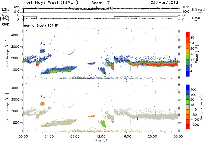Click the '00:00' tick at axis start
206x142 pixels.
[23, 137]
